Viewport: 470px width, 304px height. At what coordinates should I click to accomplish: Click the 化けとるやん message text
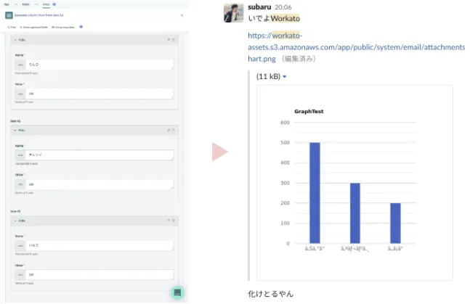pos(271,294)
